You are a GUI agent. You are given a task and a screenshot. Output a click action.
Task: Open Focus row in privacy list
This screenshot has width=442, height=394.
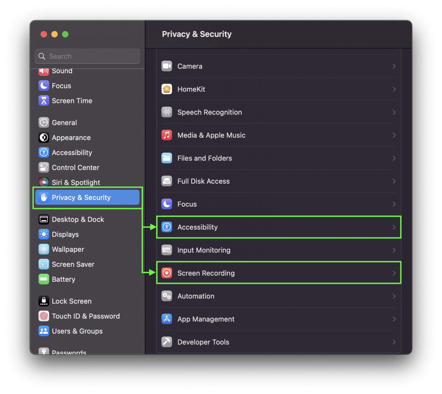[279, 204]
